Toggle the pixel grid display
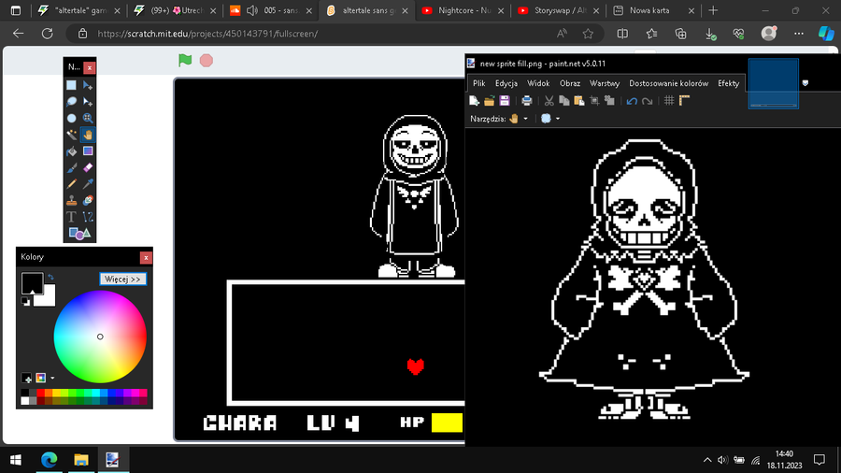 (x=669, y=100)
